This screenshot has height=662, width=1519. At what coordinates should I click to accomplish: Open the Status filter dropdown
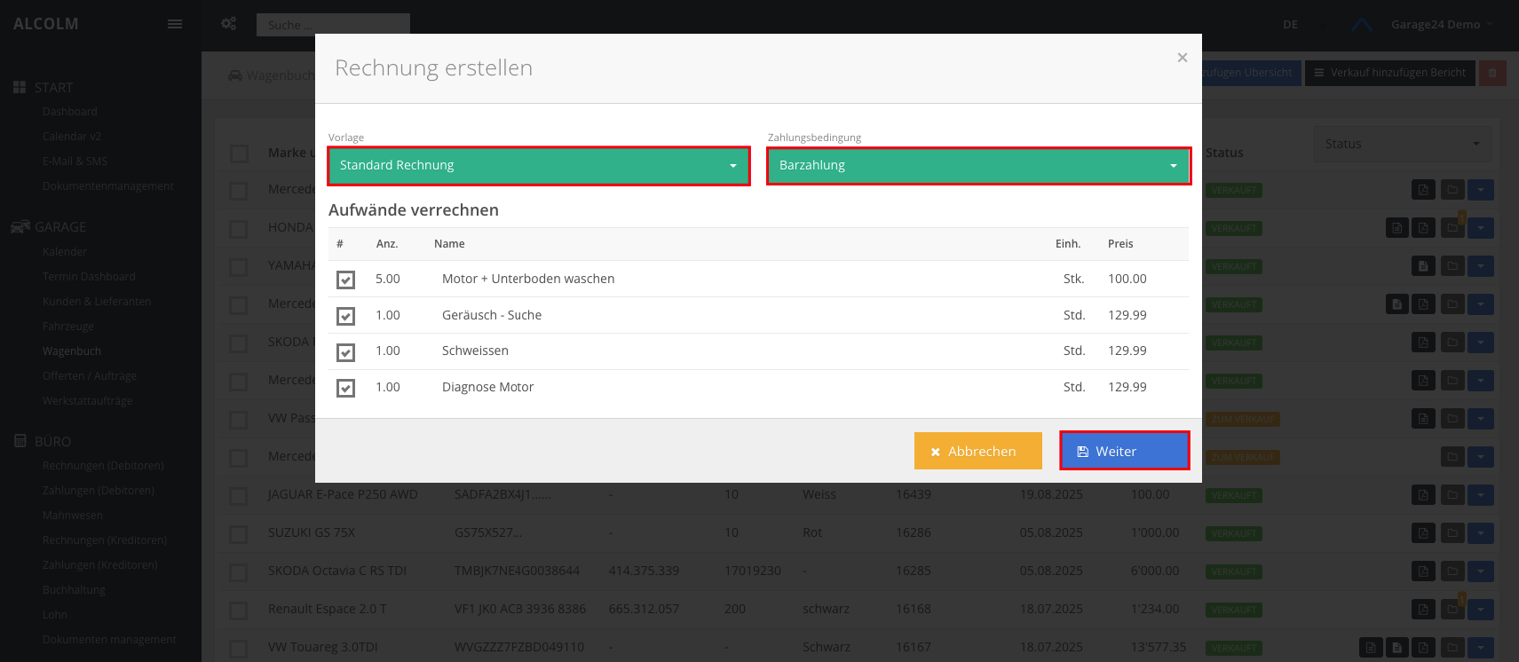coord(1401,144)
